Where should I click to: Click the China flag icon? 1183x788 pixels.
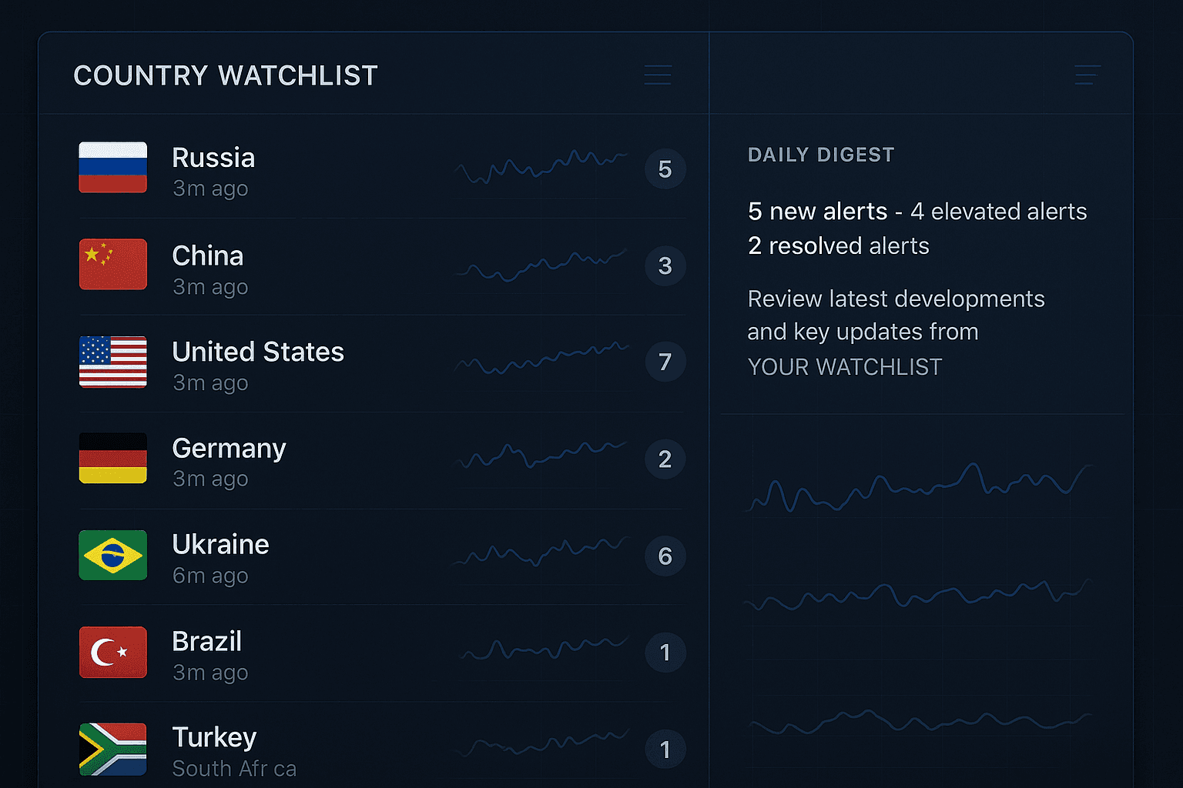click(x=112, y=264)
